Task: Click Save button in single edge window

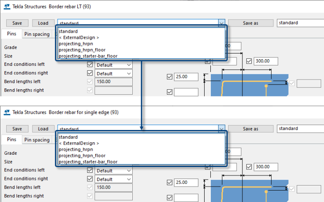Action: 17,129
